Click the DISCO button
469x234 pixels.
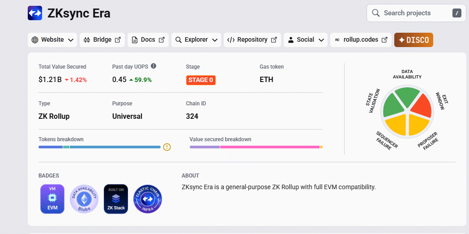414,40
